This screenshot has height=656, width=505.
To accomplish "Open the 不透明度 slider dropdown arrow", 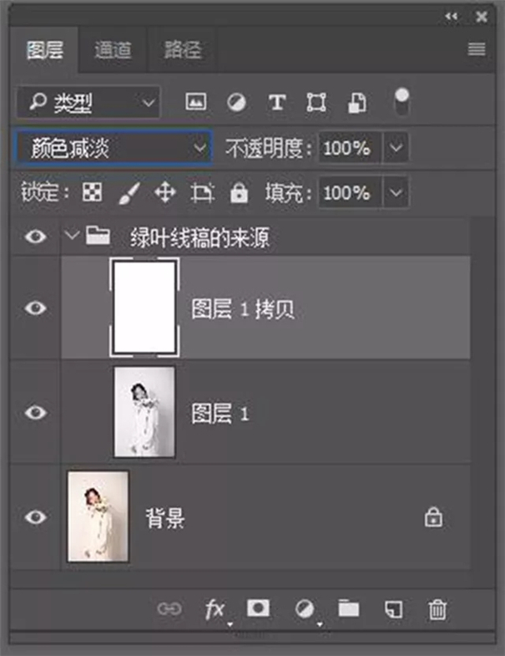I will 396,147.
